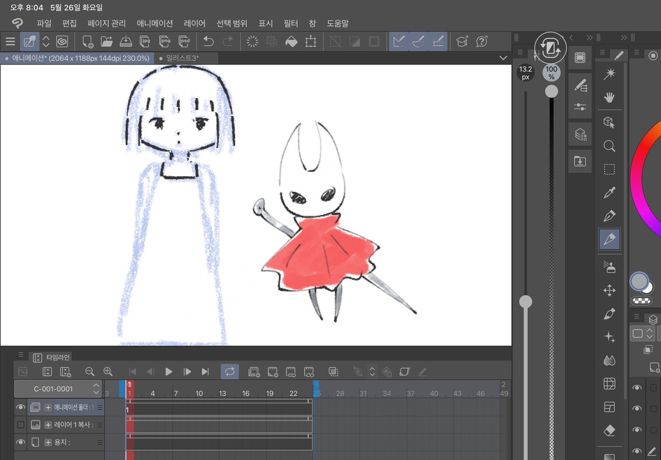Create a new canvas file
The image size is (661, 460).
click(x=87, y=41)
